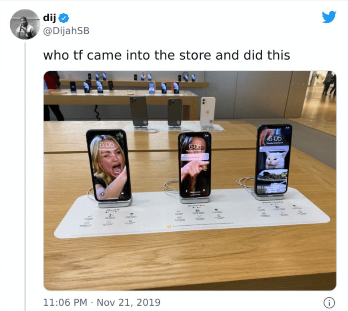Viewport: 348px width, 311px height.
Task: Open dij's profile avatar
Action: tap(25, 24)
